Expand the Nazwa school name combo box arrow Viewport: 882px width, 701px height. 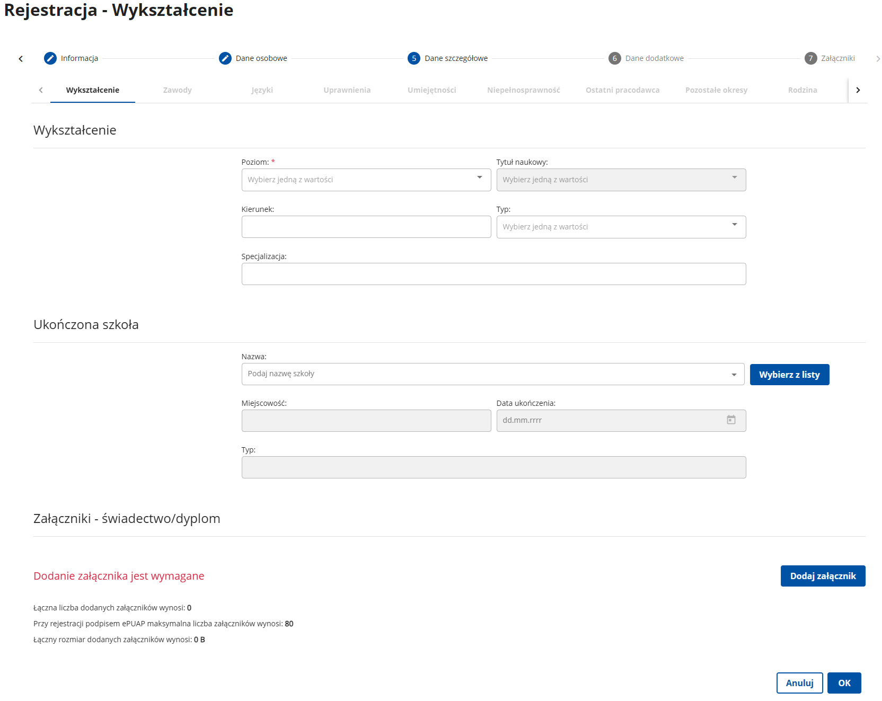coord(734,375)
